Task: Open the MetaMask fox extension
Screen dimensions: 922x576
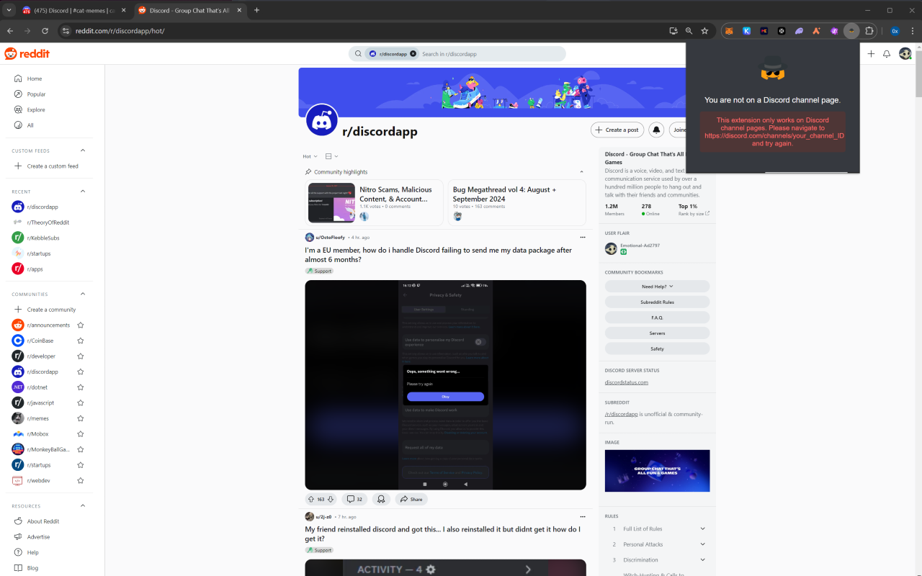Action: tap(729, 31)
